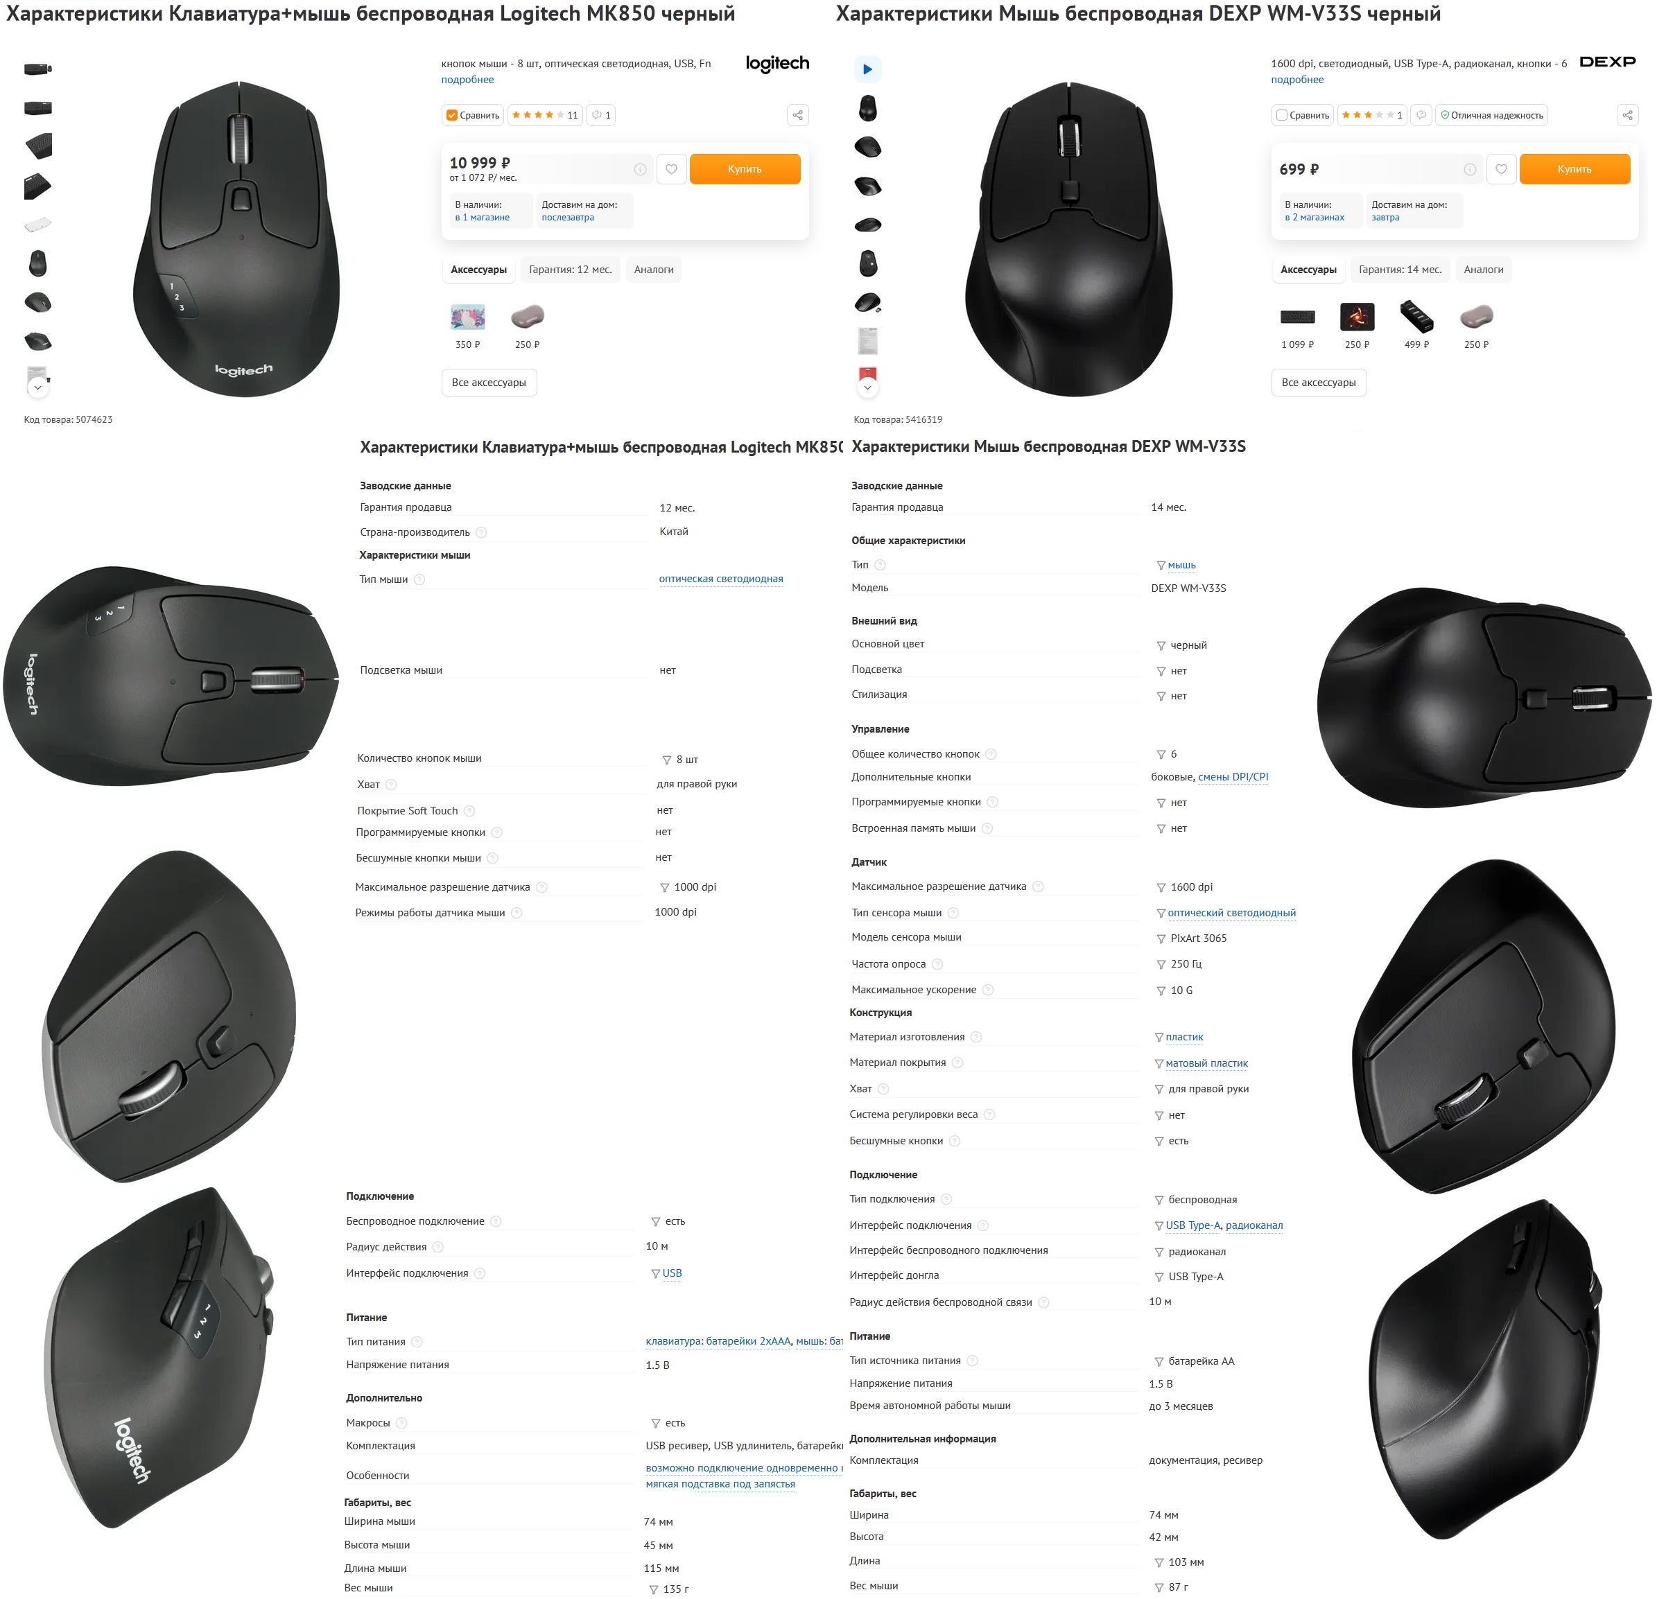Viewport: 1657px width, 1599px height.
Task: Open Все аксессуары for Logitech MK850
Action: click(489, 383)
